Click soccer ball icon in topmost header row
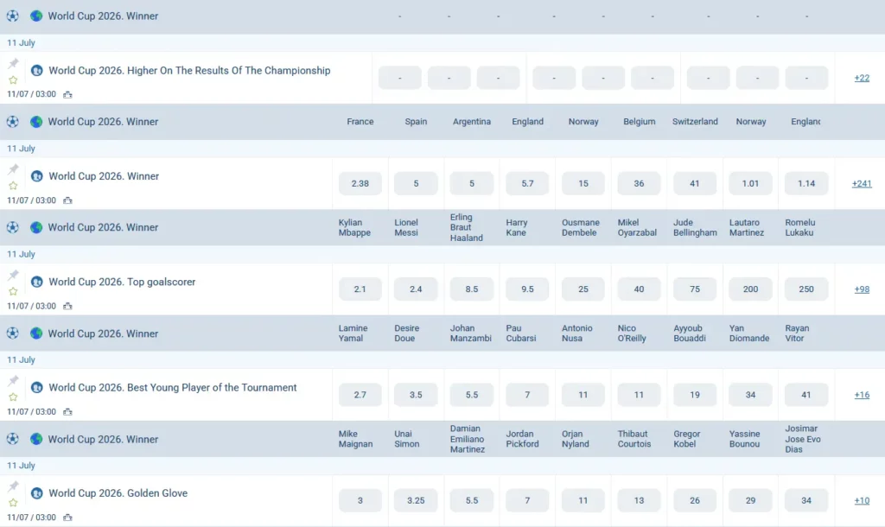This screenshot has height=527, width=885. pos(12,16)
